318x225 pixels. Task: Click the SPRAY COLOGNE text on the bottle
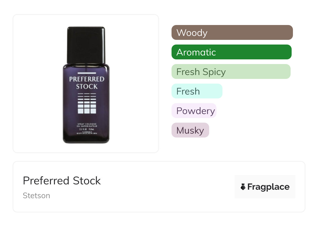(x=87, y=124)
